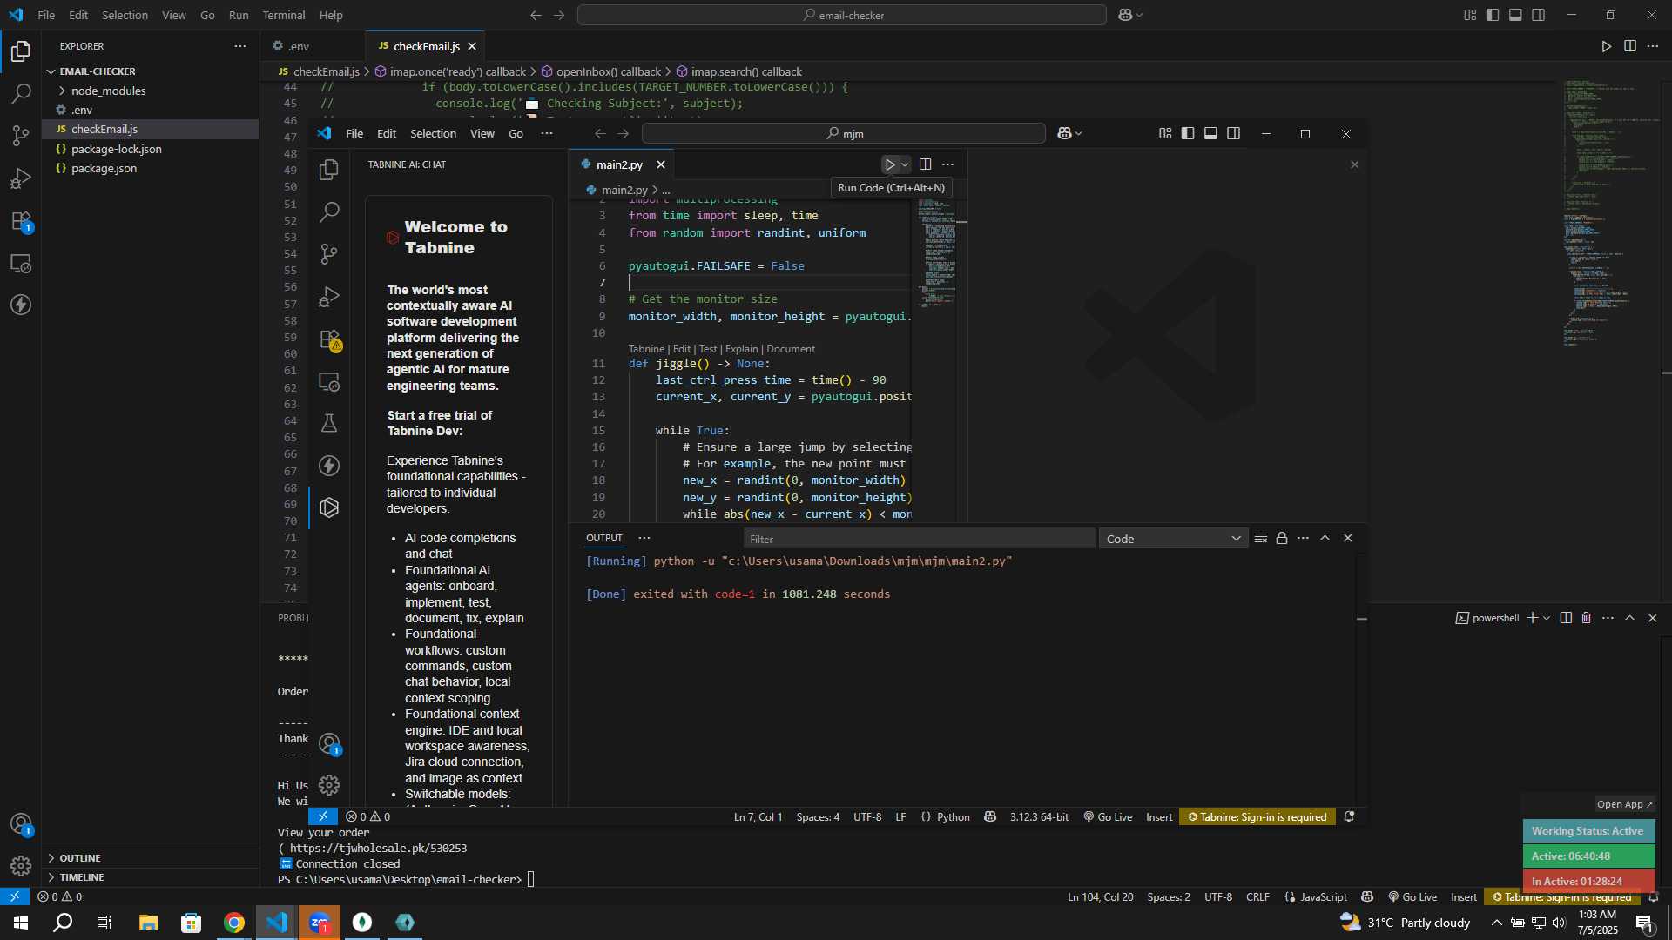Open Extensions view with warning badge in mjm window
The image size is (1672, 940).
click(329, 339)
